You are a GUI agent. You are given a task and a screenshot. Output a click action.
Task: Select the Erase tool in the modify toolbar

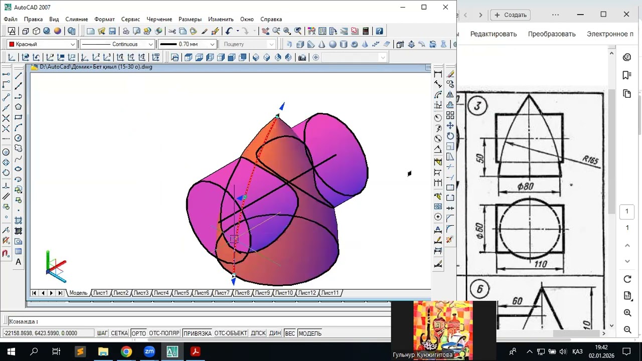point(450,74)
